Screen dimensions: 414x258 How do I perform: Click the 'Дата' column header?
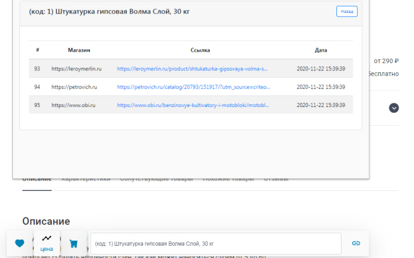coord(321,50)
